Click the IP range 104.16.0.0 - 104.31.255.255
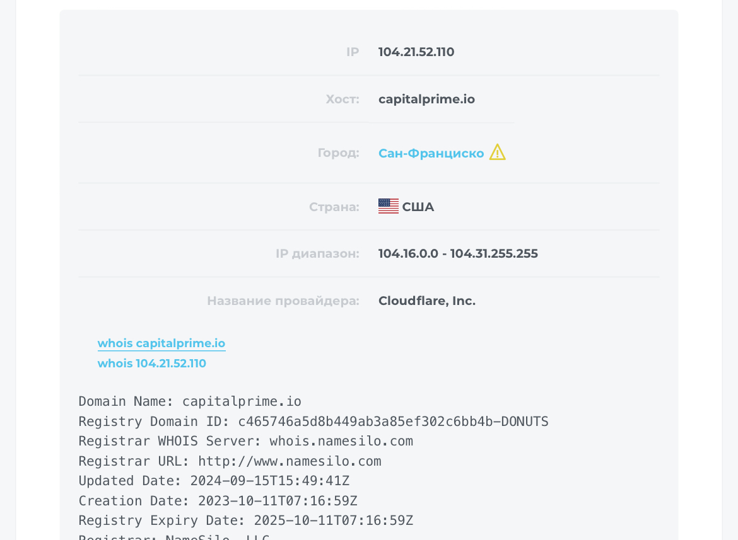 458,253
